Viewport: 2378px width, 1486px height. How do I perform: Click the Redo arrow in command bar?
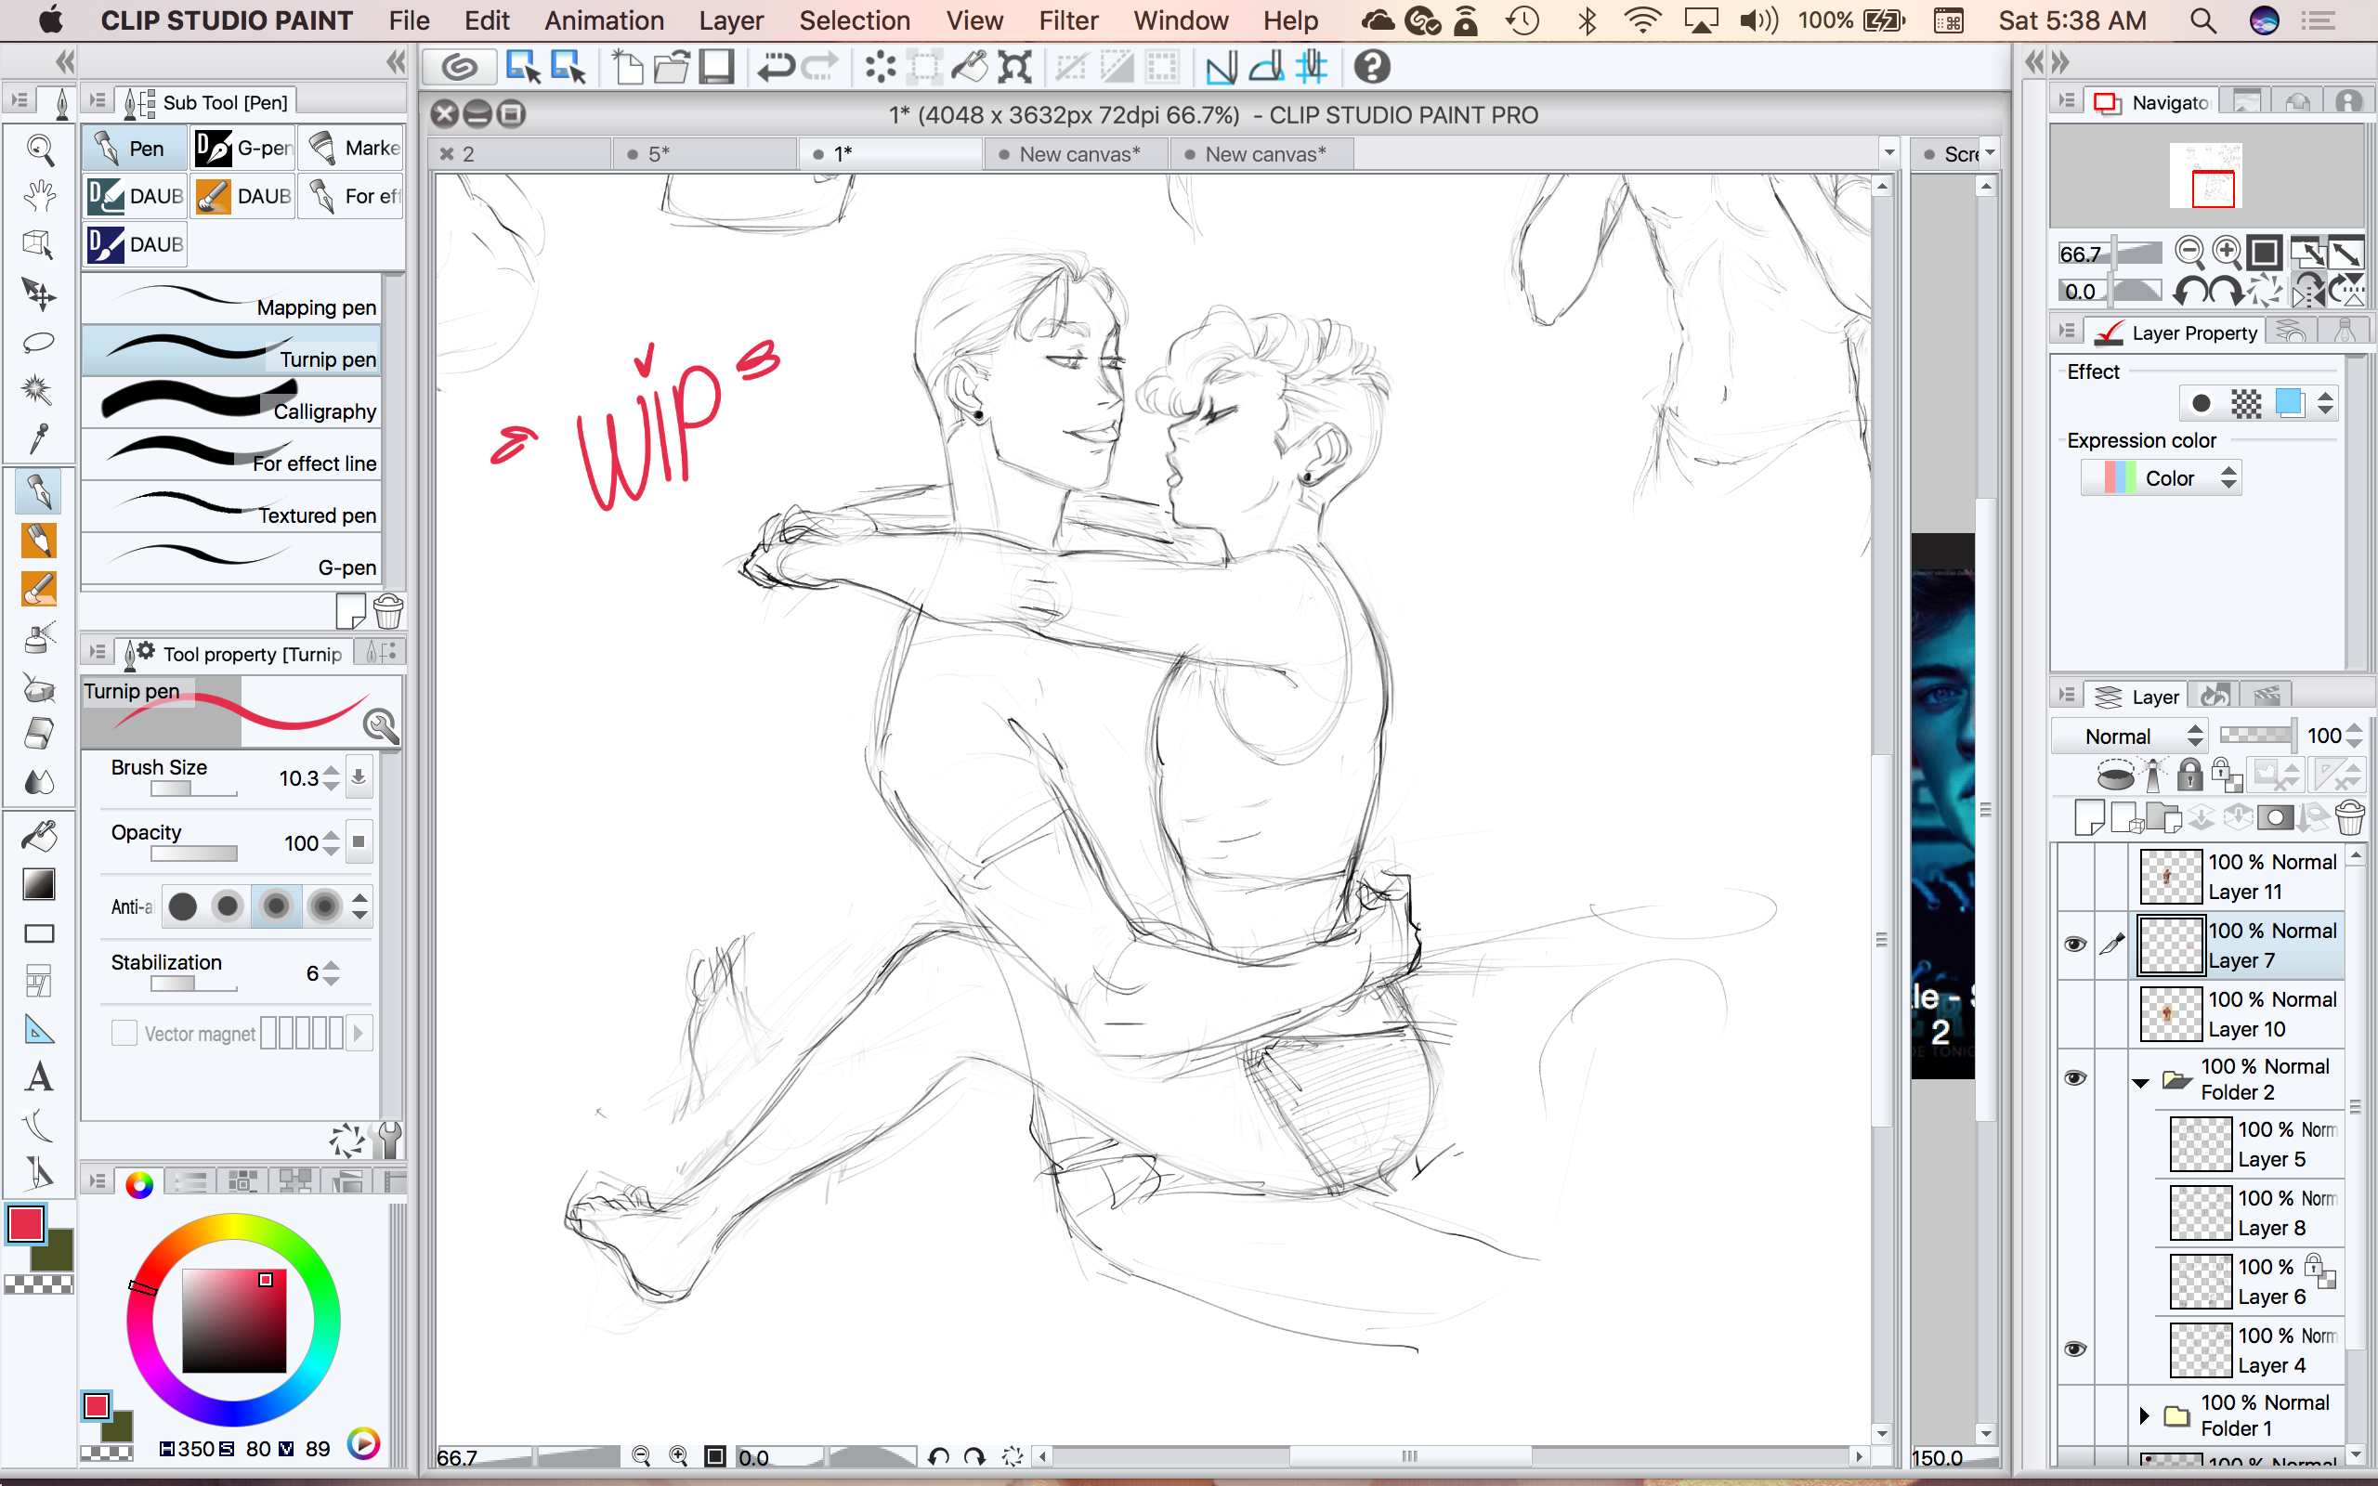(819, 67)
